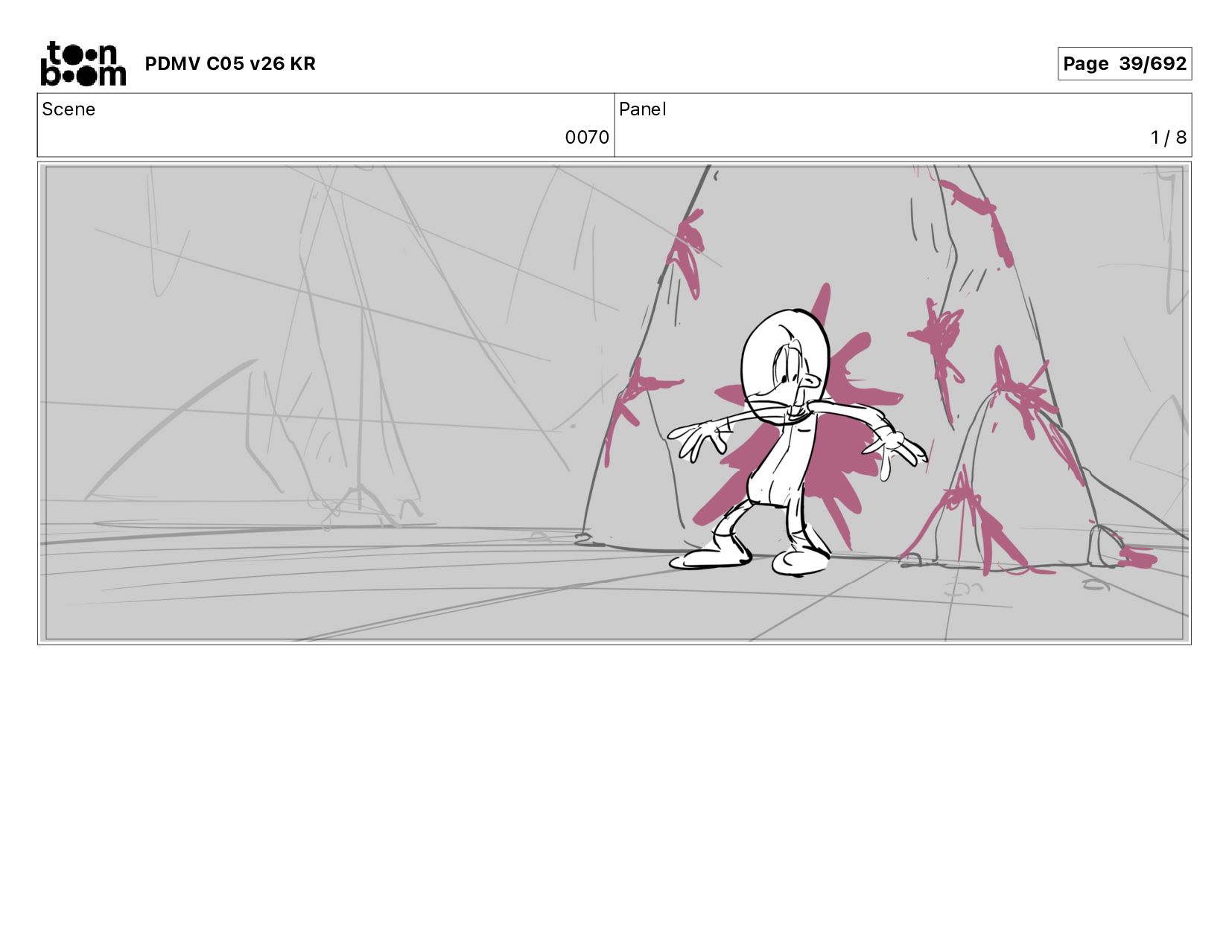
Task: Click the scene number "0070"
Action: point(587,138)
